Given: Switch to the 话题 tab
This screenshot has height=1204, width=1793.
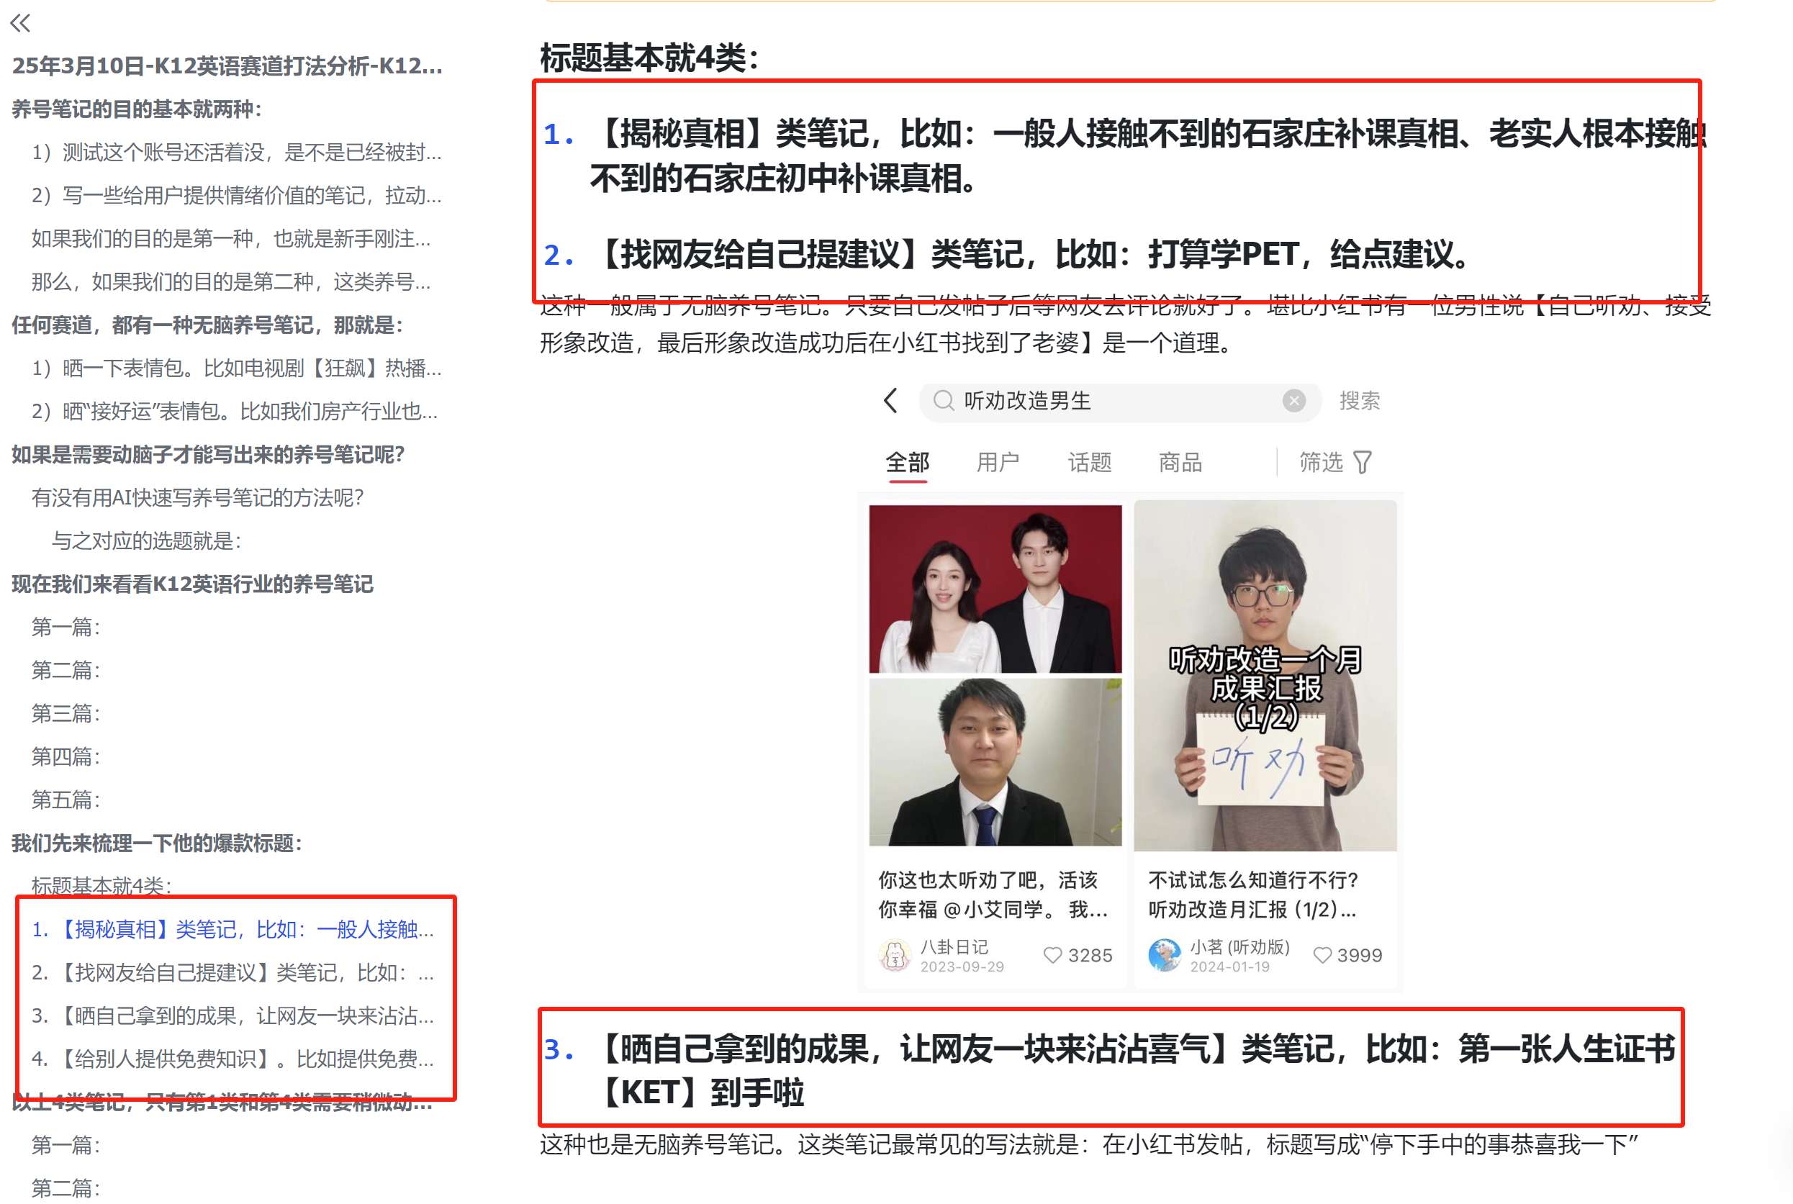Looking at the screenshot, I should pyautogui.click(x=1089, y=462).
